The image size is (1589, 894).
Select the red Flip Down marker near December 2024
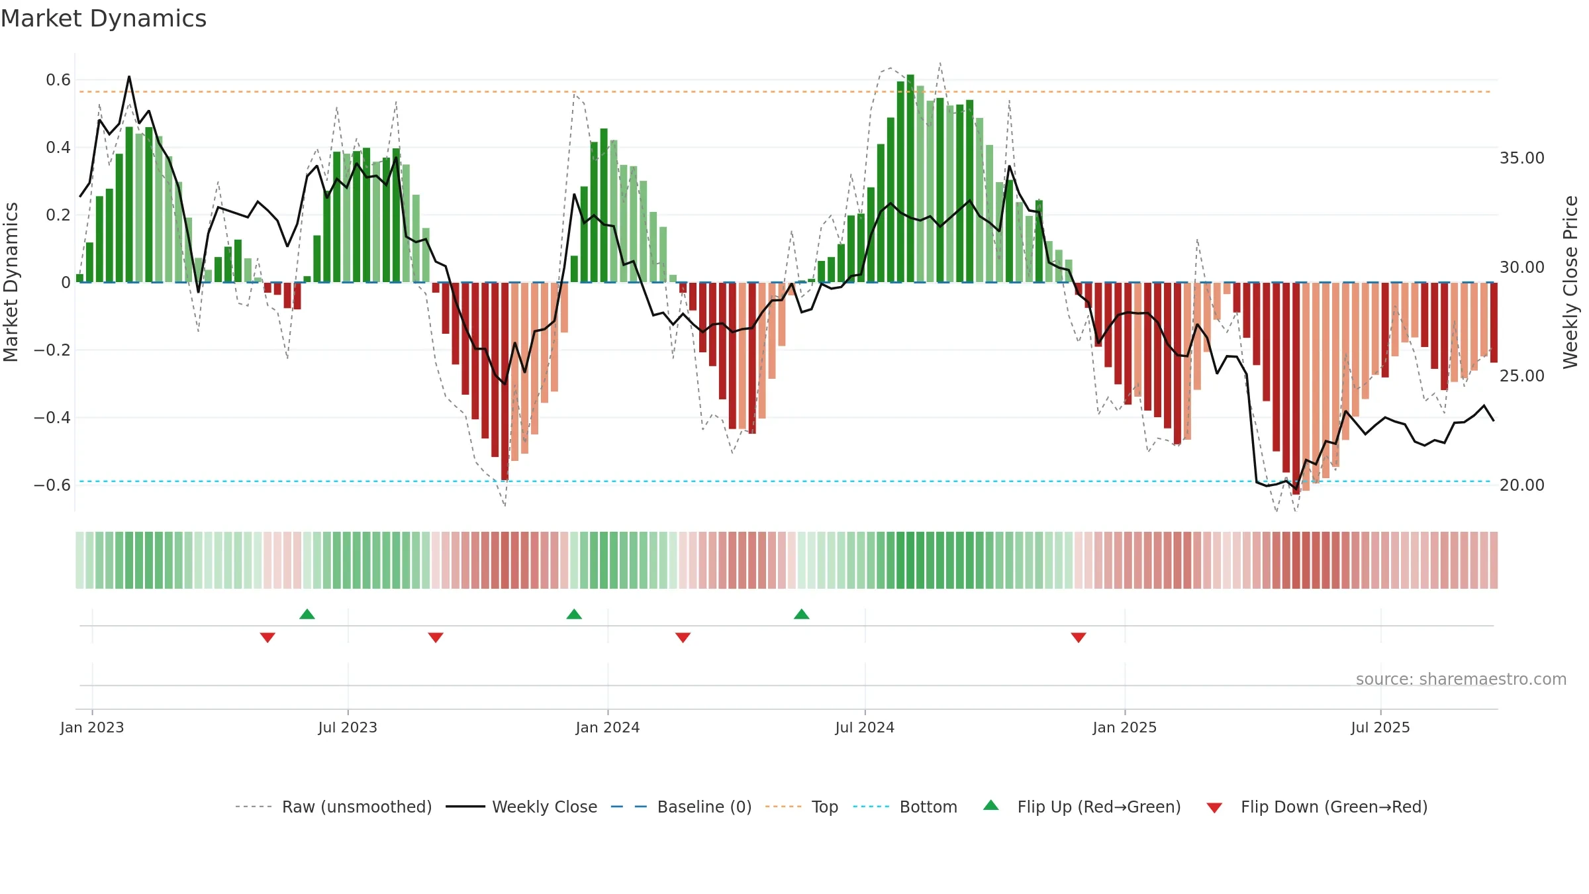tap(1079, 638)
